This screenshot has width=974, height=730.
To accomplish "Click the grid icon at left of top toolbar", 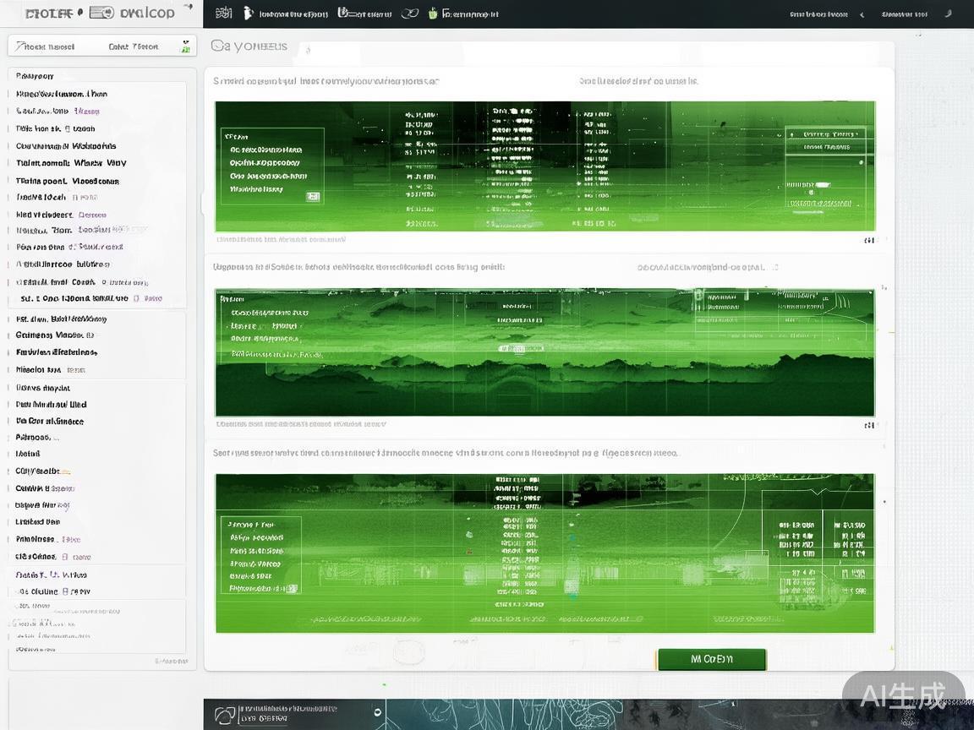I will click(223, 14).
